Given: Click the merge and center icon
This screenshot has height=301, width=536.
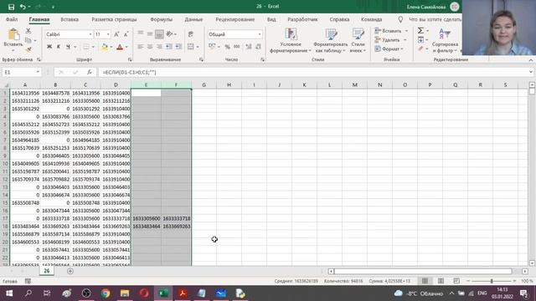Looking at the screenshot, I should (x=191, y=47).
